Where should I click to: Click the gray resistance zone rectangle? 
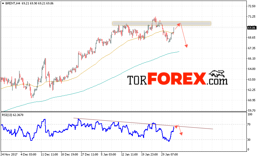[162, 24]
